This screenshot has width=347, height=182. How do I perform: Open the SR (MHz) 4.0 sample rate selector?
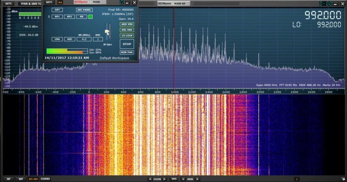[x=84, y=39]
